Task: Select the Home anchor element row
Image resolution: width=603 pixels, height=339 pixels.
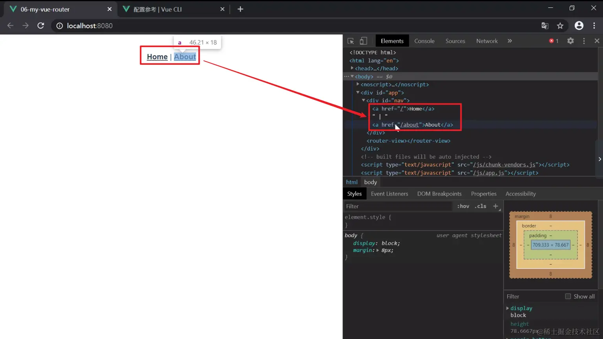Action: click(x=403, y=109)
